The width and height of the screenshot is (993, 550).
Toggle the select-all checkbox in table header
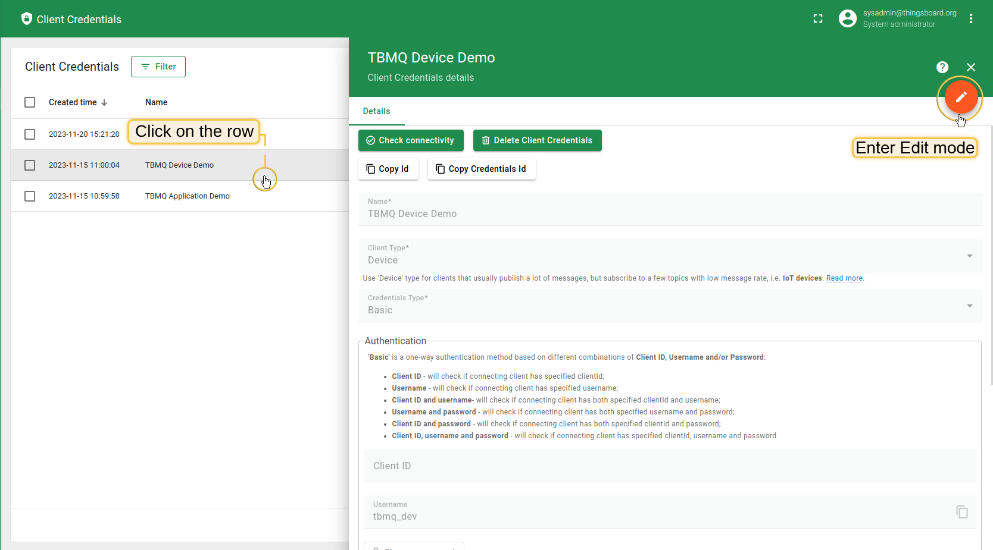coord(30,102)
